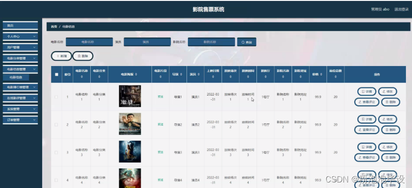Screen dimensions: 412x188
Task: Sort table by 电影片段 column arrows
Action: pyautogui.click(x=161, y=77)
